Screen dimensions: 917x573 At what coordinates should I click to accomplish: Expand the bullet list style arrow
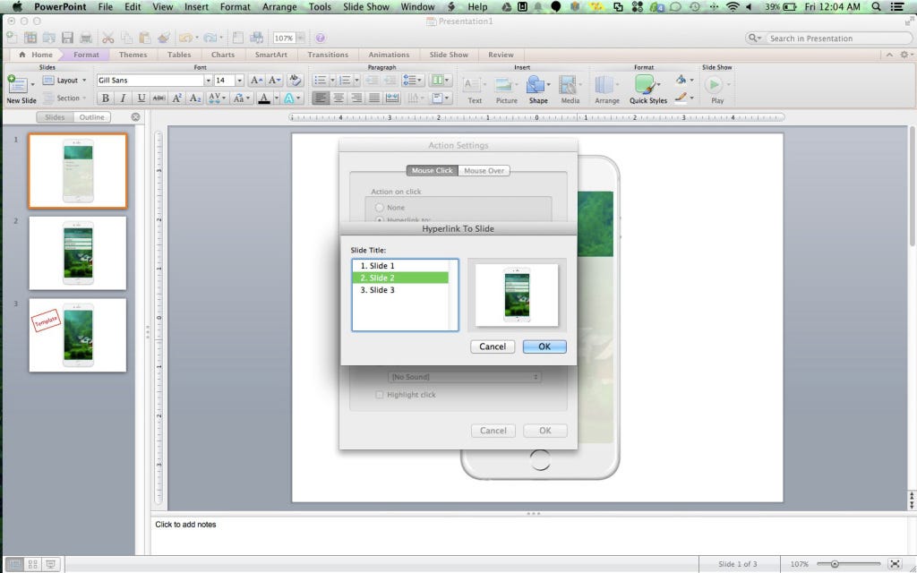coord(332,80)
